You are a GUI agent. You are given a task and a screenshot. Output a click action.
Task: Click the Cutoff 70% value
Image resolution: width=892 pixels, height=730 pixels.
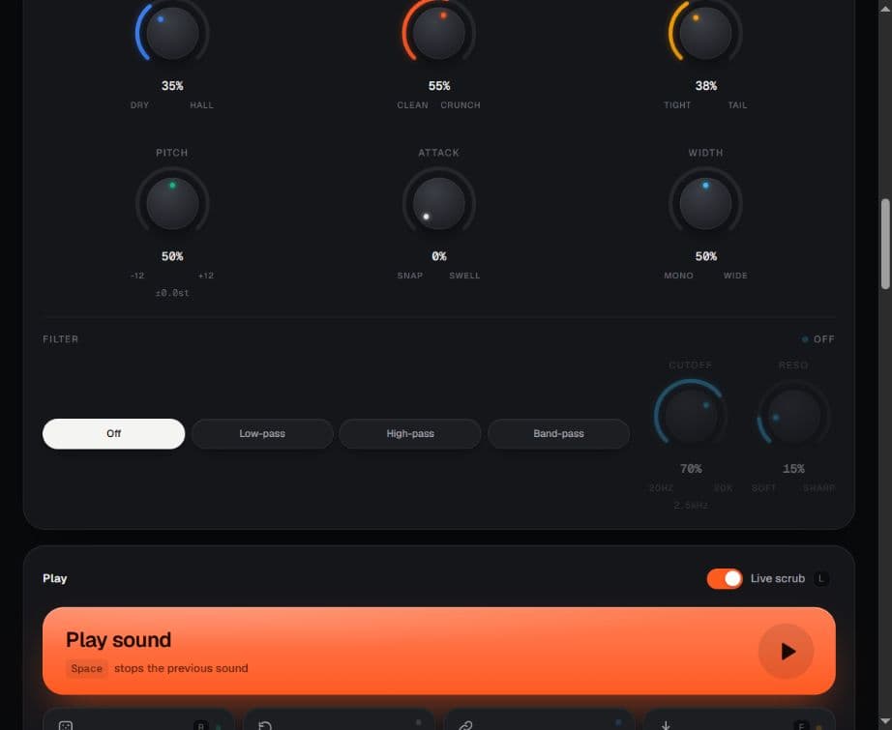point(691,469)
